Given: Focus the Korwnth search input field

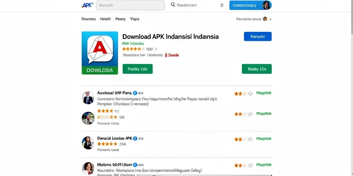Looking at the screenshot, I should click(x=130, y=5).
